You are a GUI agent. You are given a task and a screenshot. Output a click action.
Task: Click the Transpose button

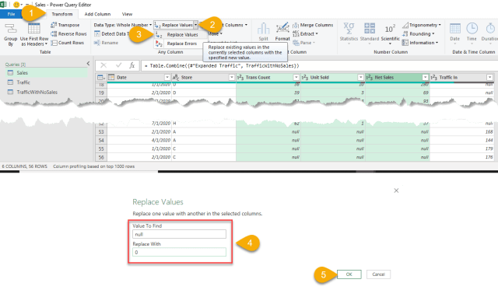[x=65, y=25]
